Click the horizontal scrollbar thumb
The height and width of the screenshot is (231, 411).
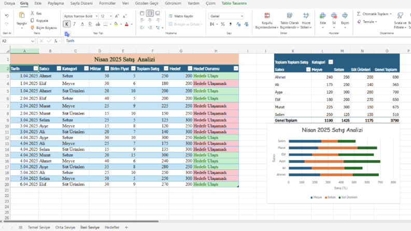tap(80, 221)
